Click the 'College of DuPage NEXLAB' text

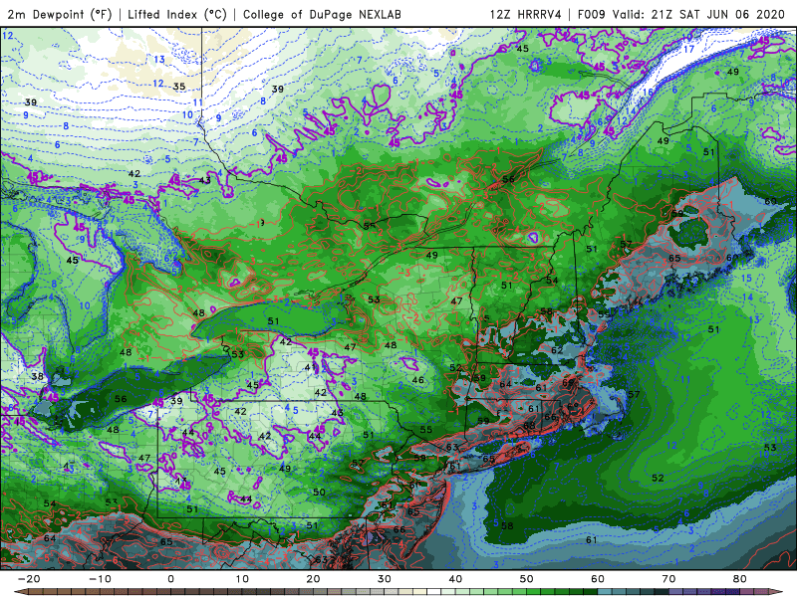click(322, 14)
